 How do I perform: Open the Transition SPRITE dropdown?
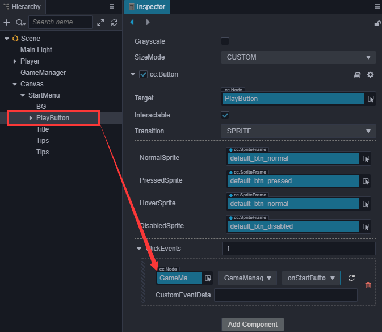(298, 131)
